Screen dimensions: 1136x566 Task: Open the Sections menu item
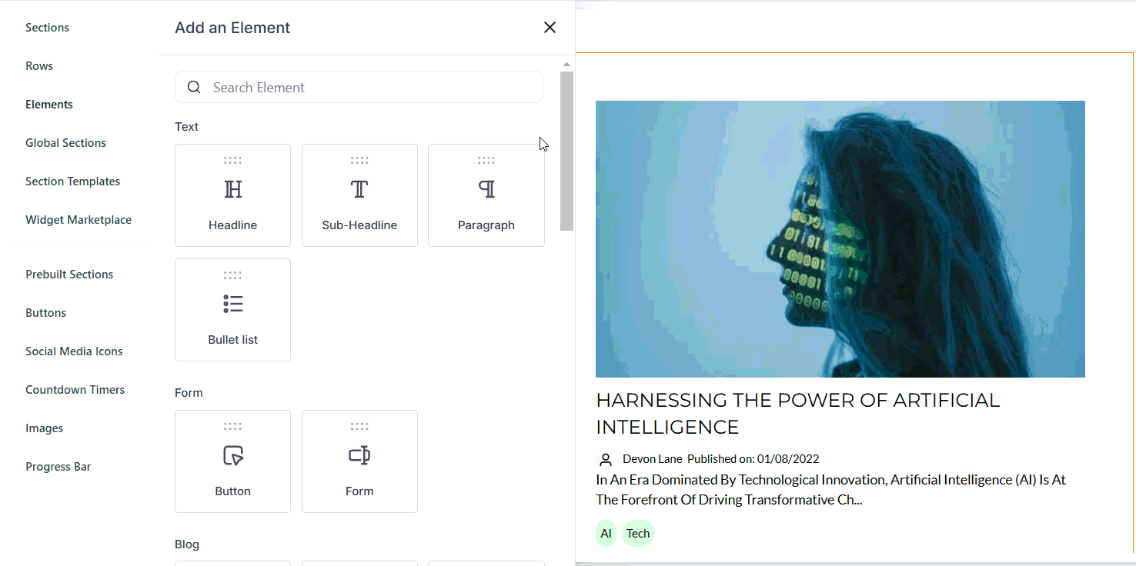pos(47,28)
